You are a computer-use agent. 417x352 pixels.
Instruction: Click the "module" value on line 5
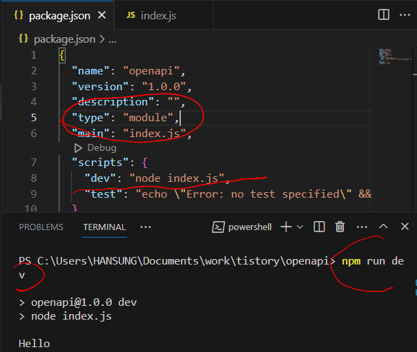[148, 118]
